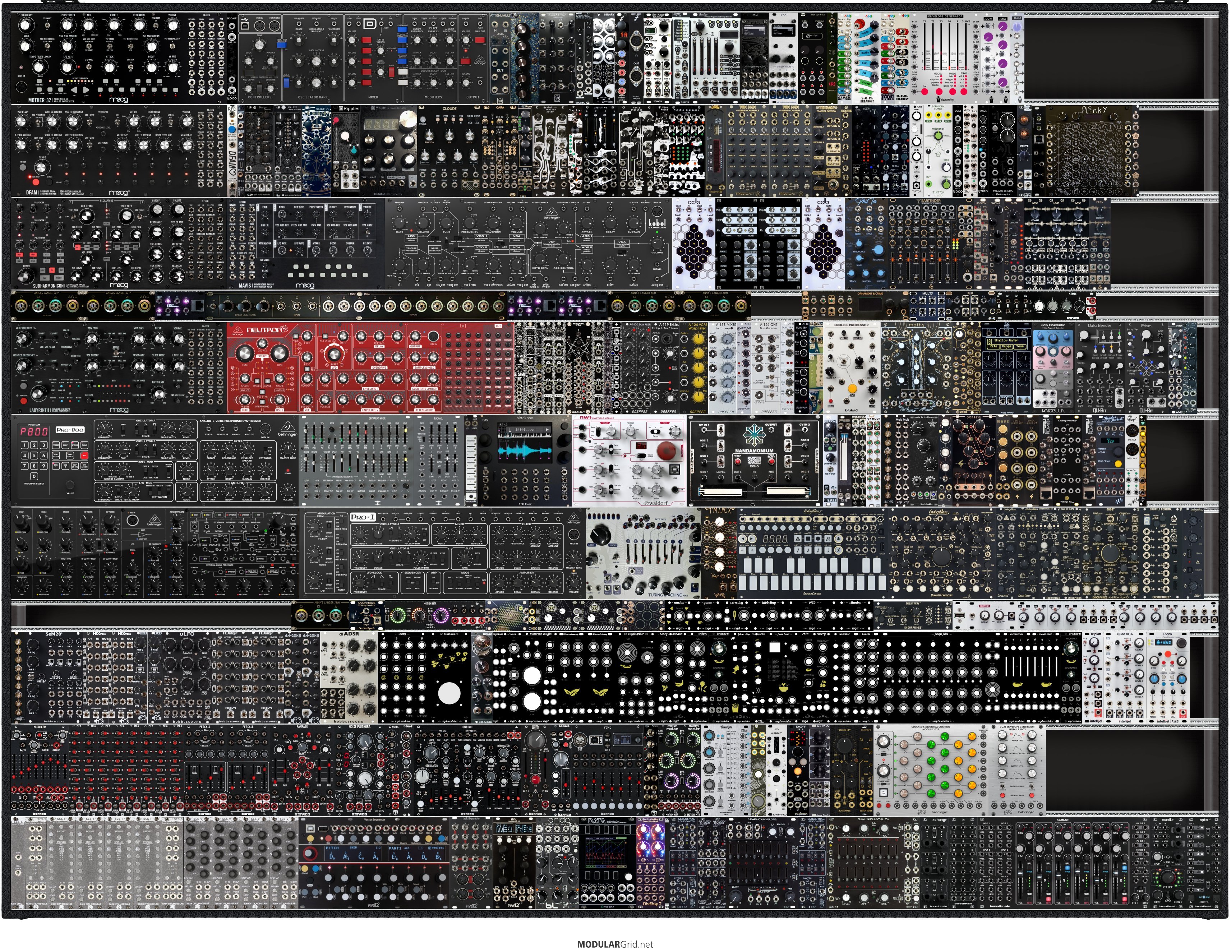Select the Behringer Kobol Expander module
This screenshot has height=952, width=1231.
(529, 244)
